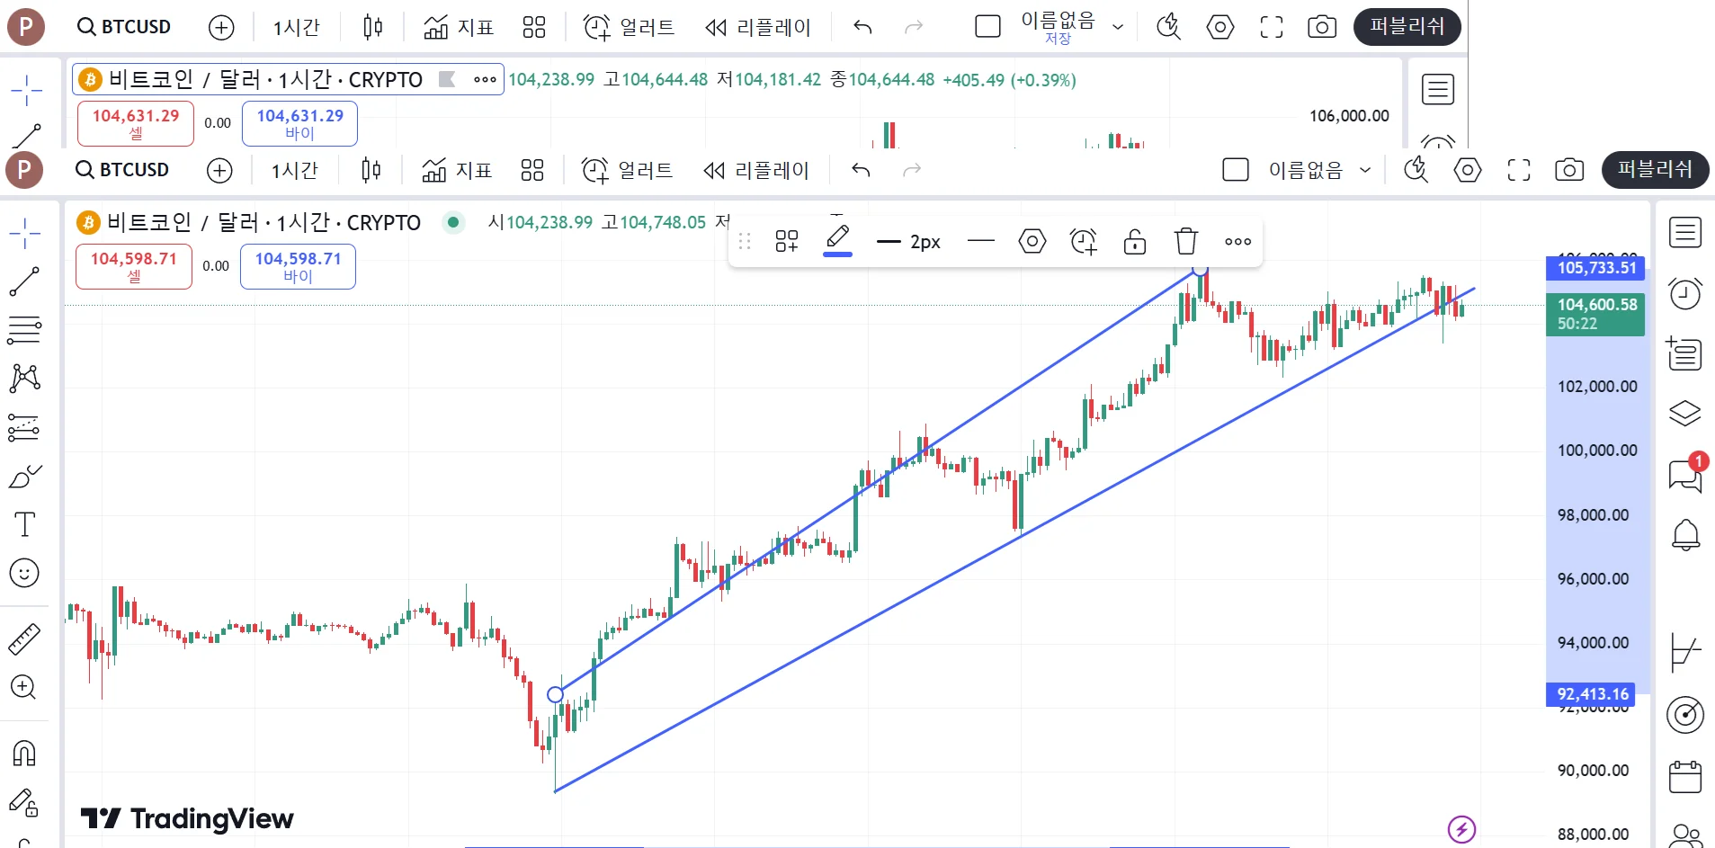Click the BTCUSD symbol search field
This screenshot has height=848, width=1715.
pyautogui.click(x=123, y=170)
